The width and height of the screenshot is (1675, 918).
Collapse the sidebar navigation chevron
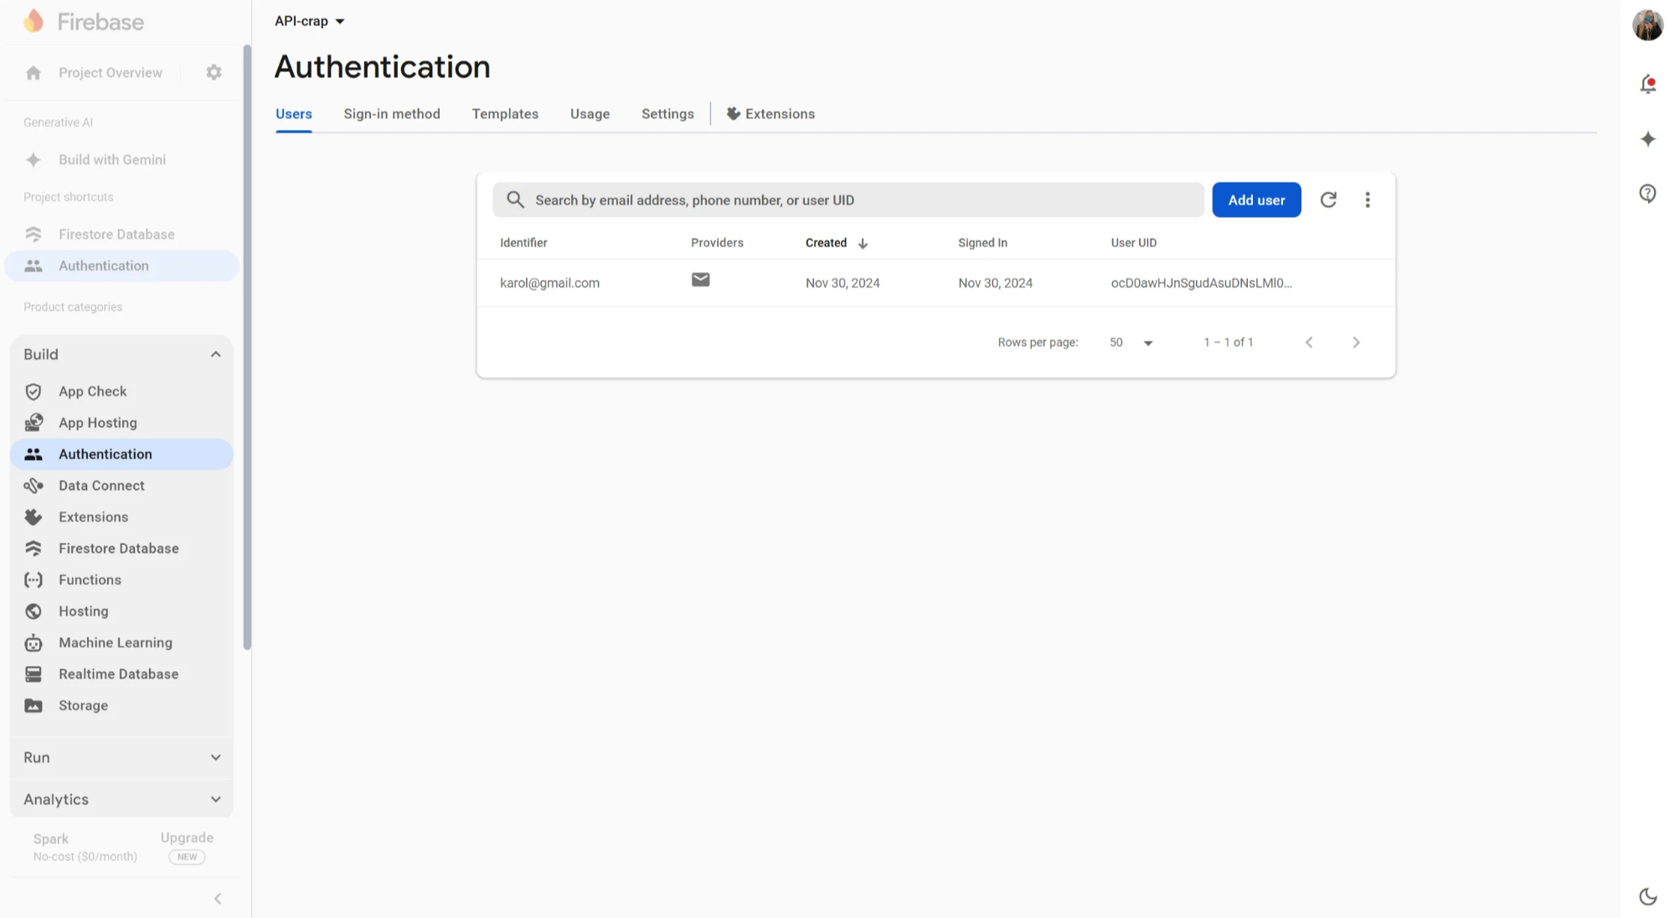coord(218,899)
